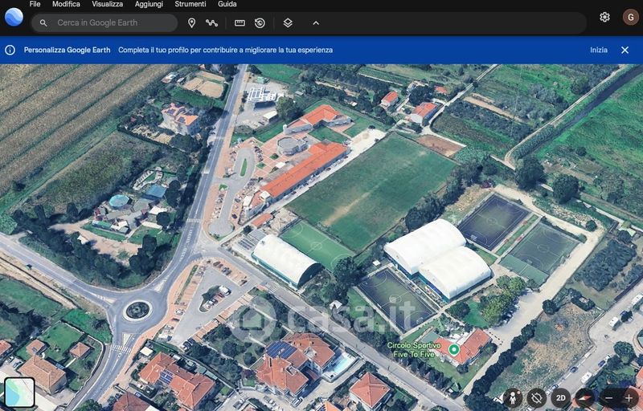
Task: Open the Strumenti menu
Action: click(x=190, y=4)
